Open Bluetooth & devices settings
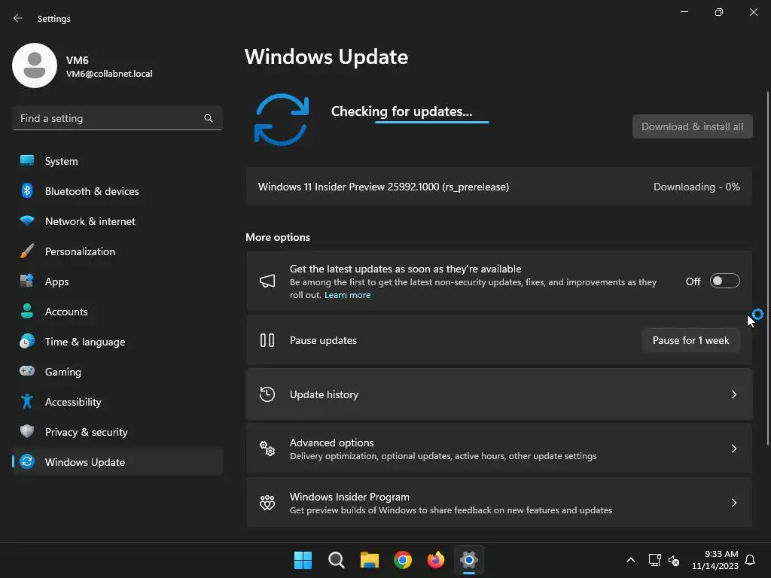 pyautogui.click(x=117, y=190)
